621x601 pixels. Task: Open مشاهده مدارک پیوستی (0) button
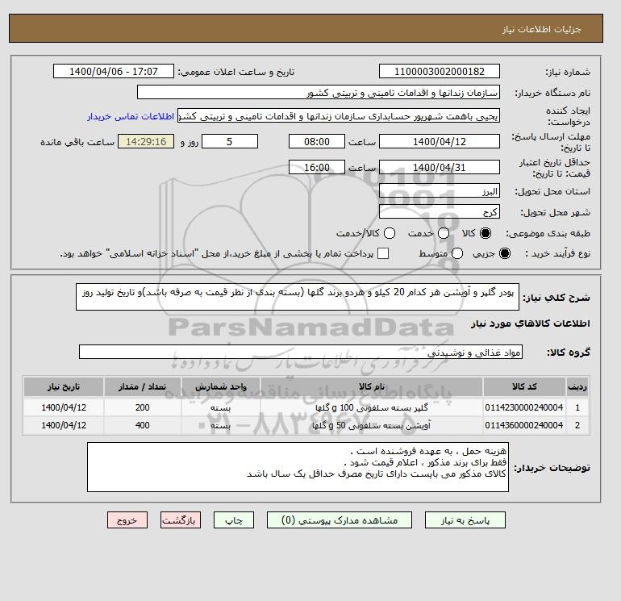(340, 520)
